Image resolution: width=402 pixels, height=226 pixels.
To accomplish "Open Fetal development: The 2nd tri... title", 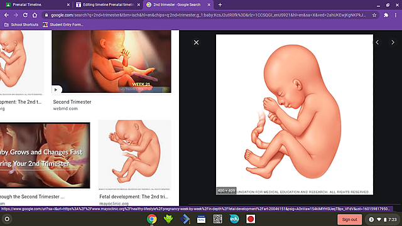I will (134, 196).
